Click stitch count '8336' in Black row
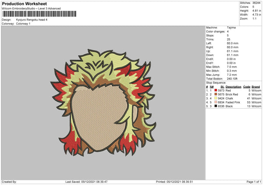The image size is (263, 185). pyautogui.click(x=221, y=106)
